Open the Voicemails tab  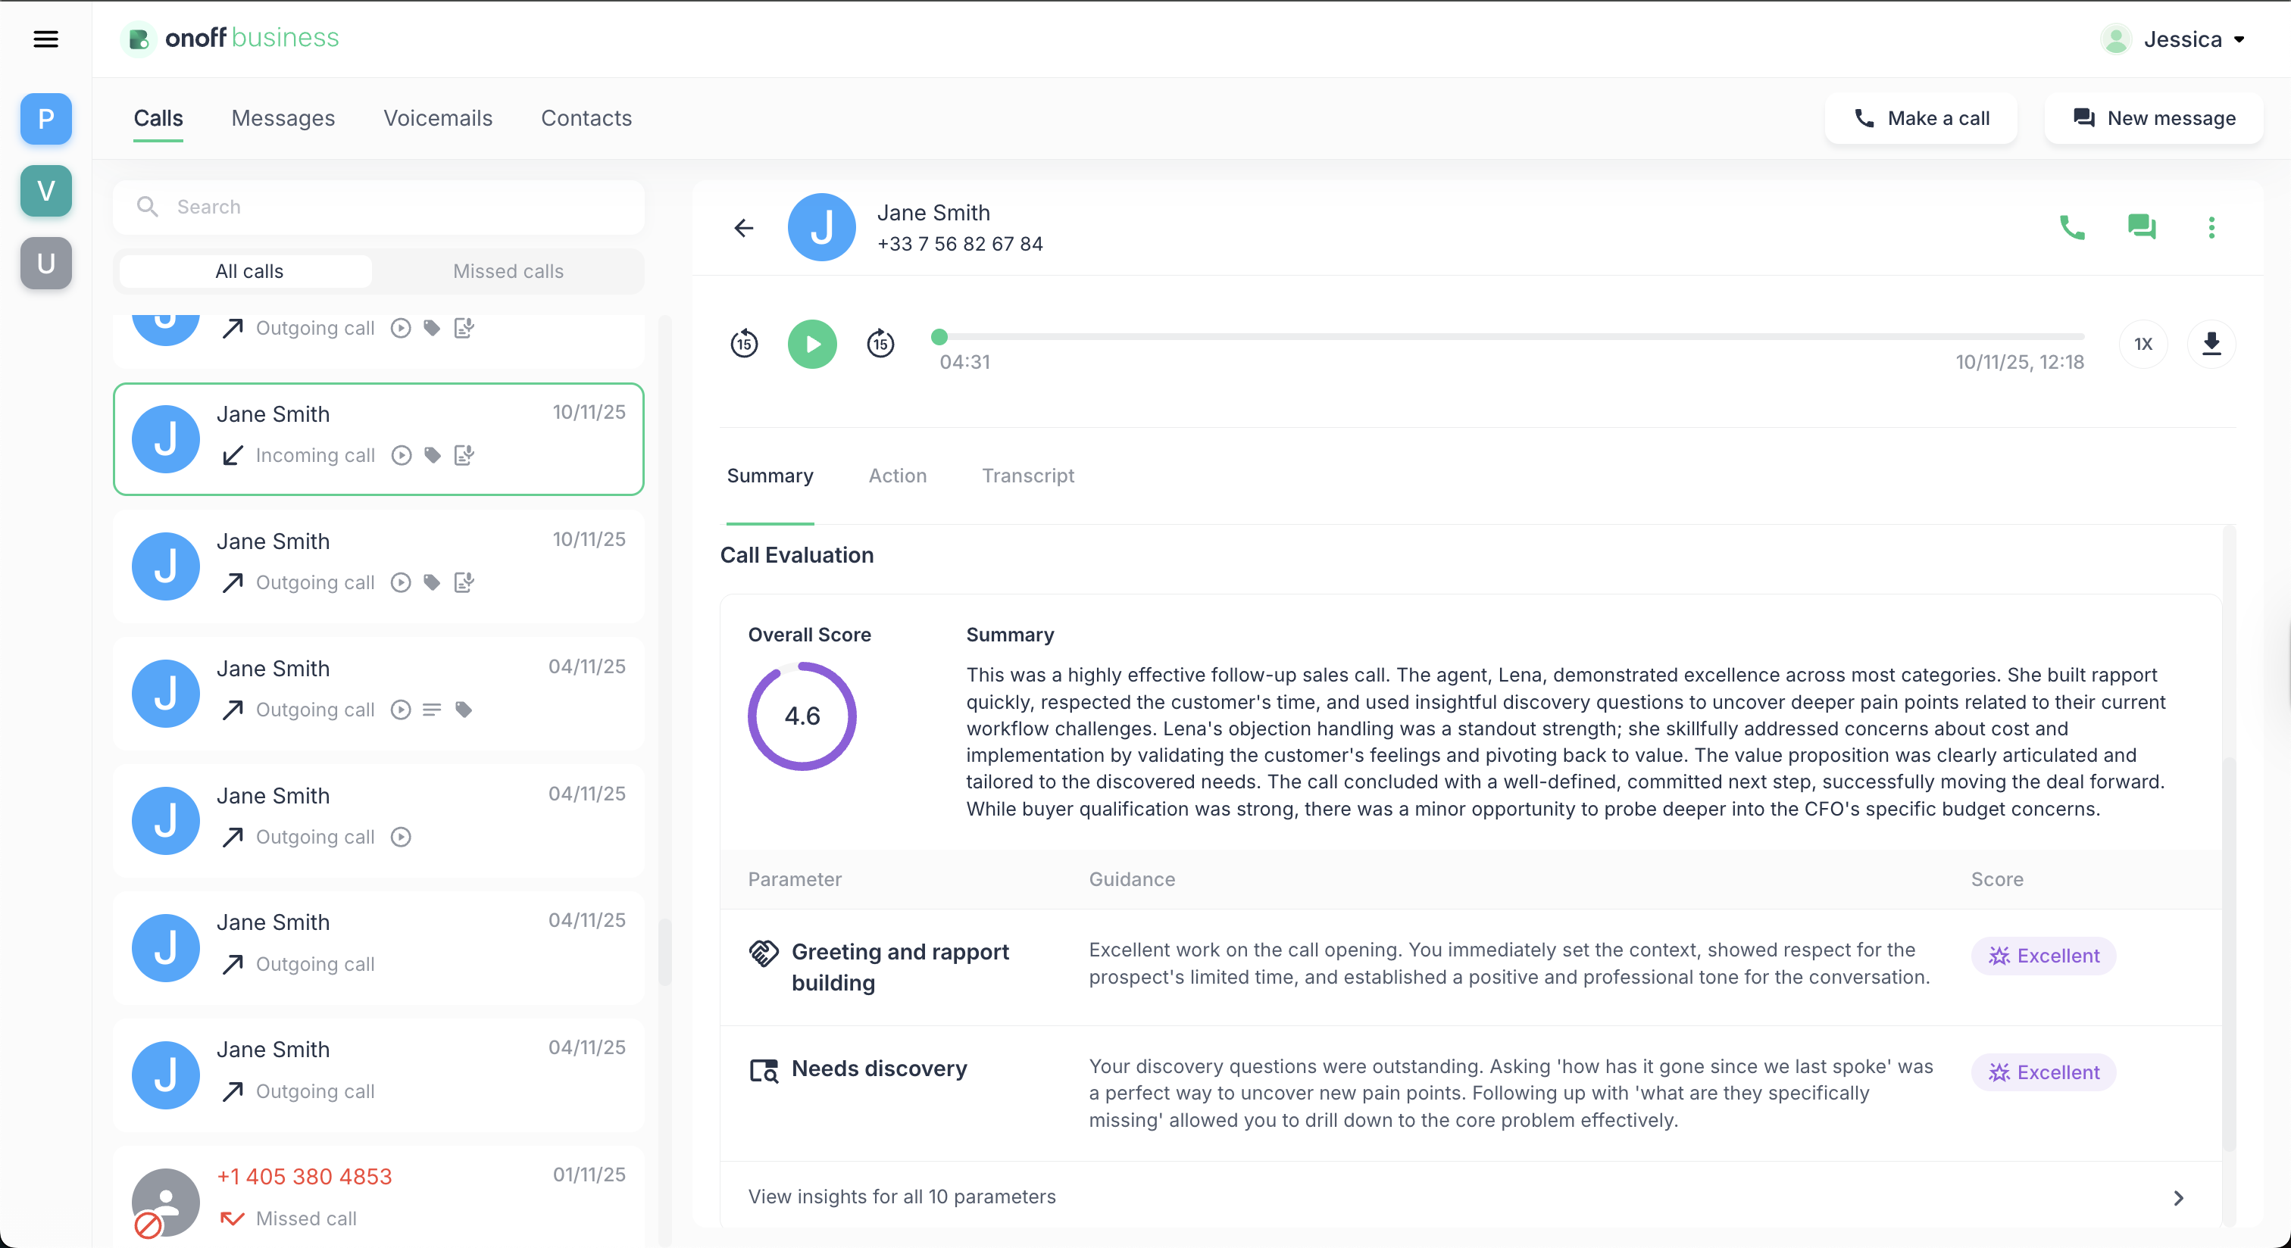(438, 118)
